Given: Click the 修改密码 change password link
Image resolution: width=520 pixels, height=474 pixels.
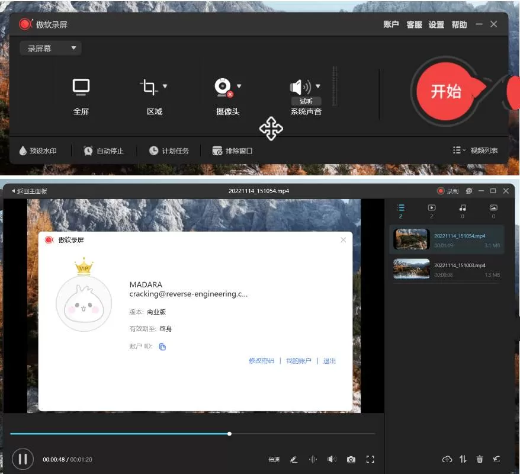Looking at the screenshot, I should coord(261,360).
